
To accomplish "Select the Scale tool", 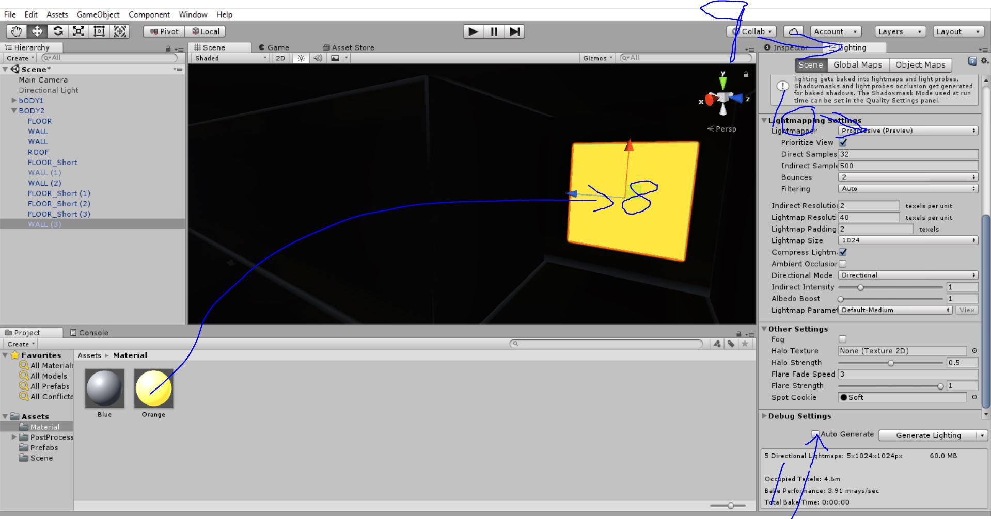I will pyautogui.click(x=78, y=31).
